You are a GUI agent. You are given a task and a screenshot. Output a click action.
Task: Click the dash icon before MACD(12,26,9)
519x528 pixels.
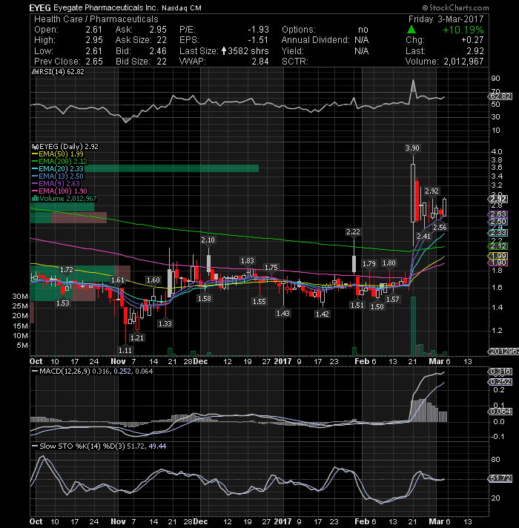[x=35, y=371]
